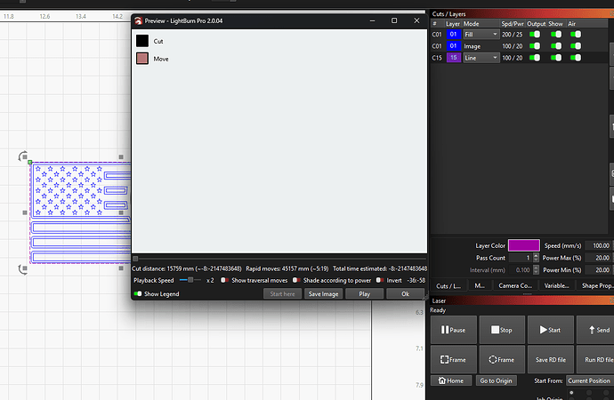Open the Line mode dropdown
This screenshot has height=400, width=614.
[481, 58]
